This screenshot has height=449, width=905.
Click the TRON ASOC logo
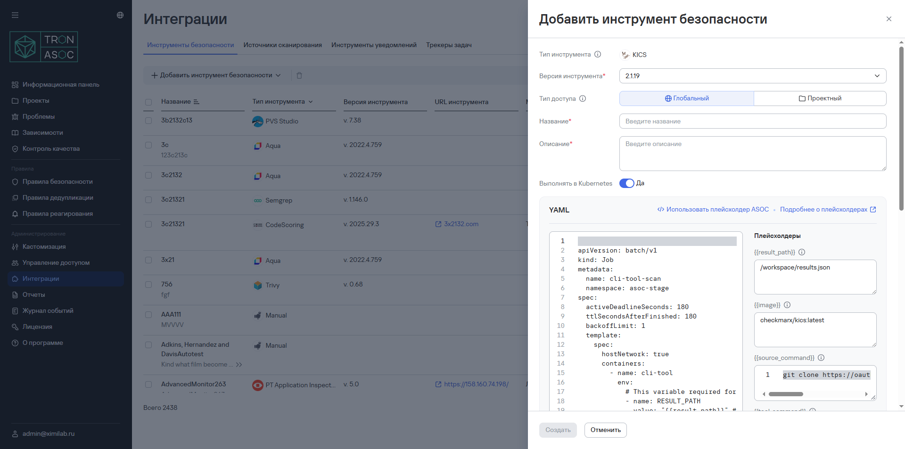(x=44, y=47)
